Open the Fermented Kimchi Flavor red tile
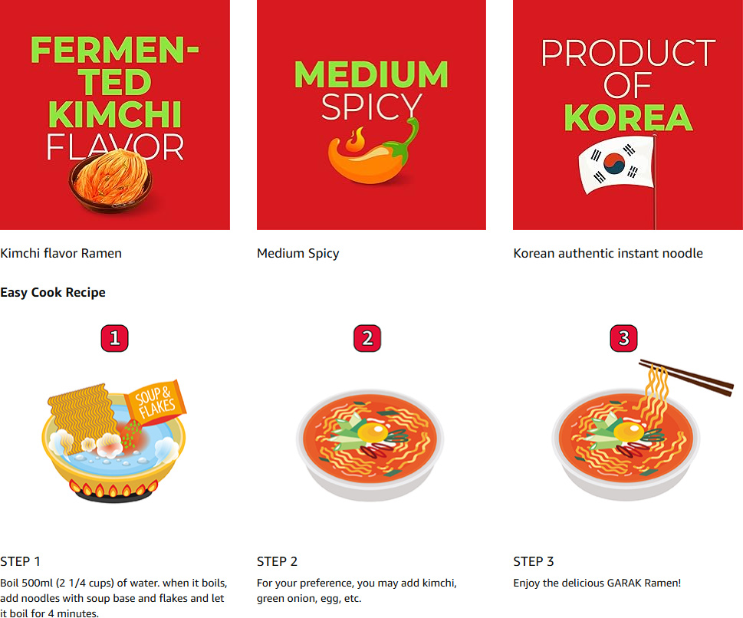Screen dimensions: 743x618 point(115,115)
